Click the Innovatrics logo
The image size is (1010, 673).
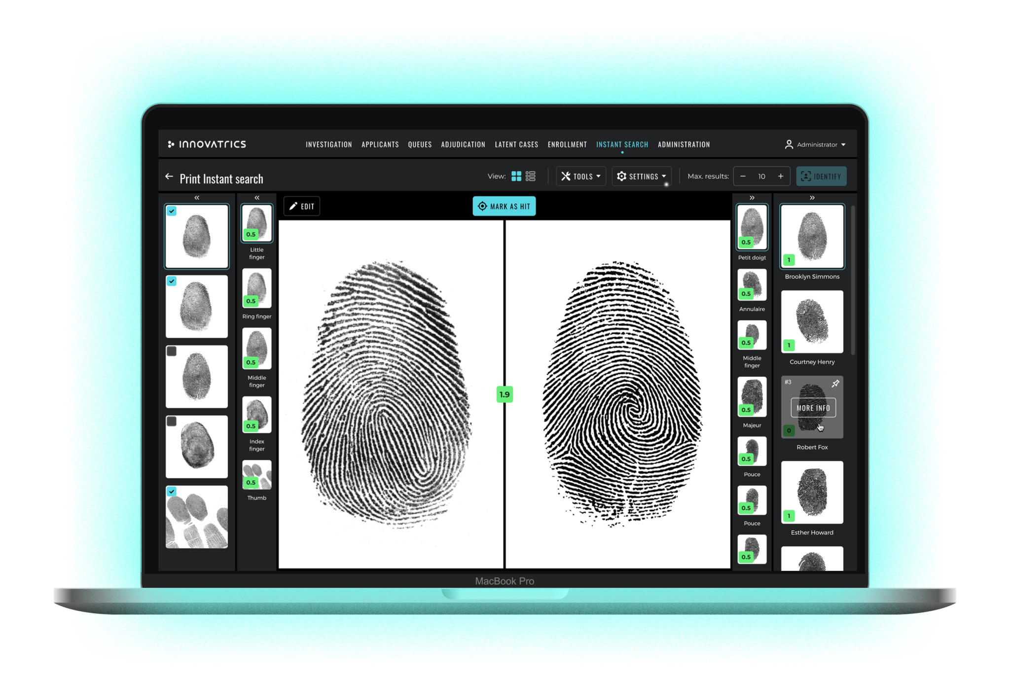point(206,144)
